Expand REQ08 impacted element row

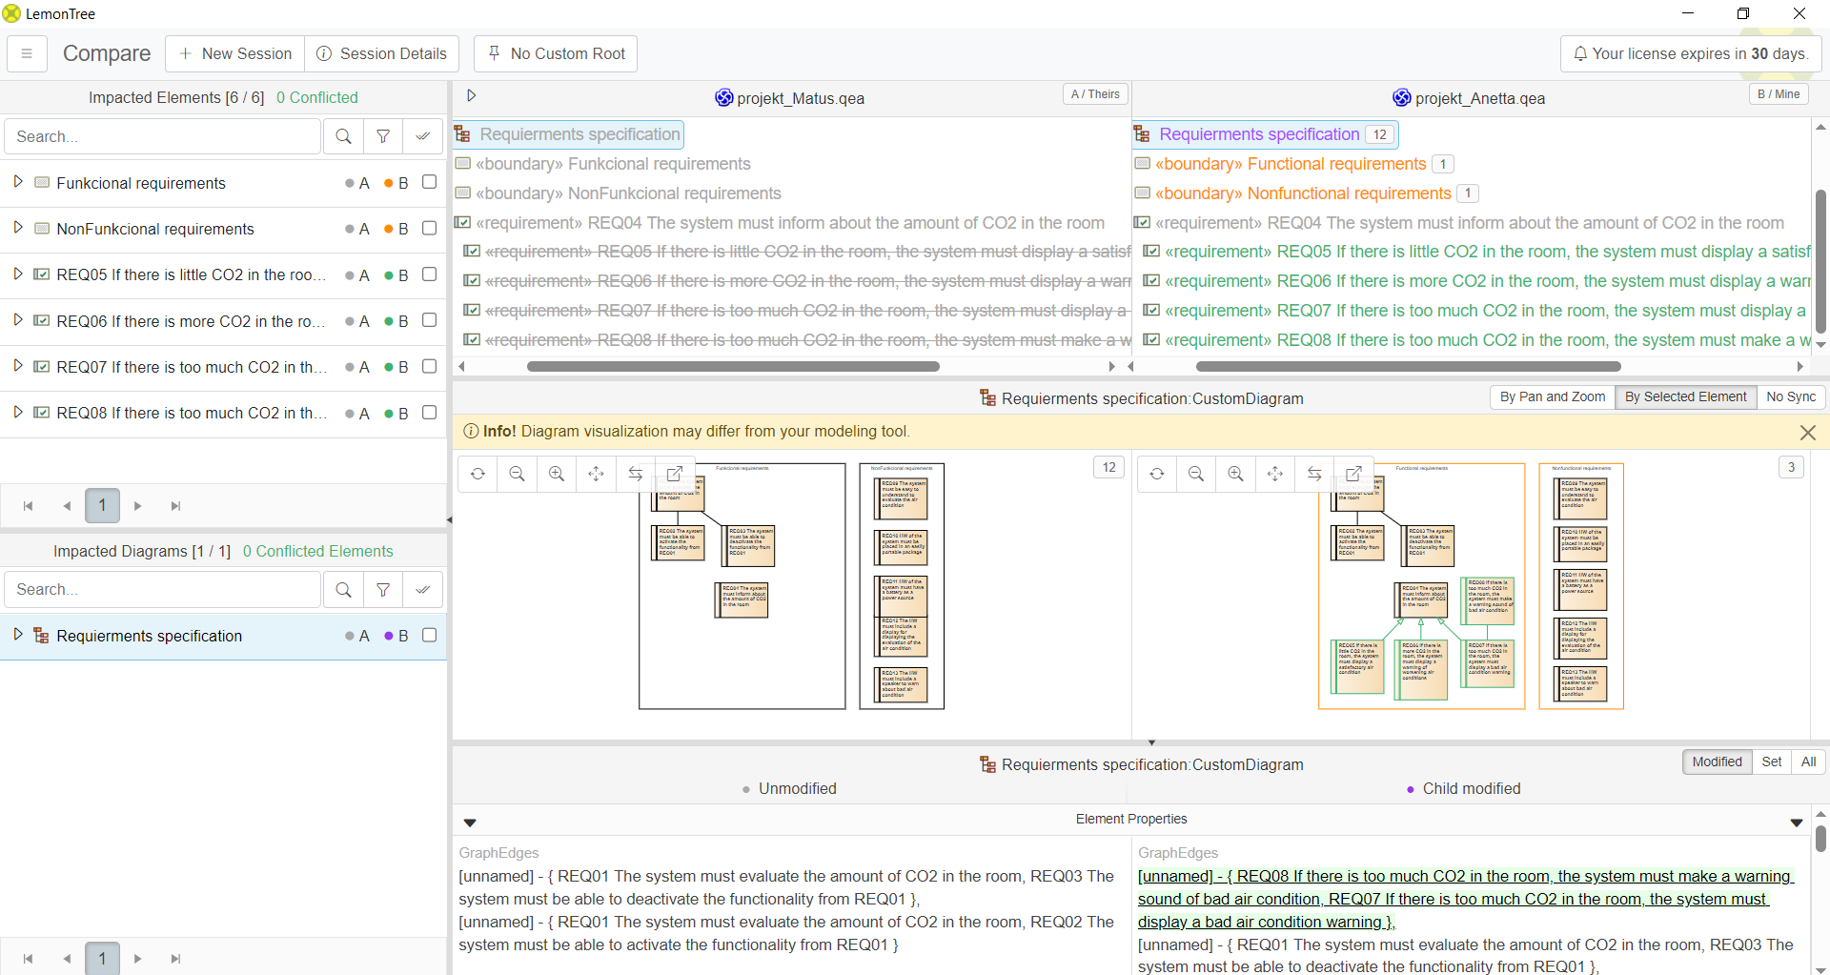[17, 413]
